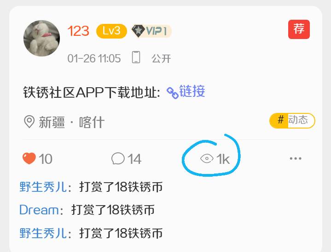Viewport: 331px width, 252px height.
Task: Tap the eye view count icon
Action: [207, 158]
